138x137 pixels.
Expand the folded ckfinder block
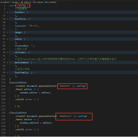(x=8, y=52)
